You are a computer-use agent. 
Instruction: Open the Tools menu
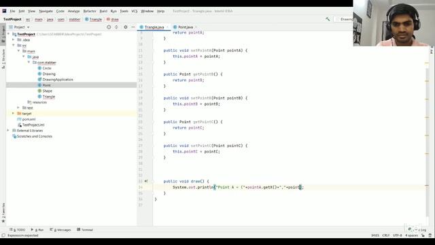(x=124, y=11)
